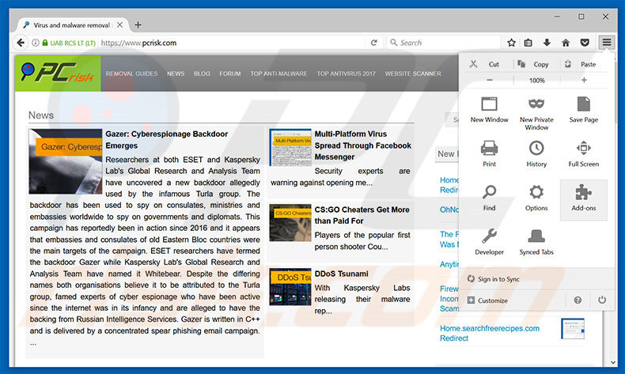Click the green padlock UAB RCS LT identity
The width and height of the screenshot is (625, 374).
[69, 43]
